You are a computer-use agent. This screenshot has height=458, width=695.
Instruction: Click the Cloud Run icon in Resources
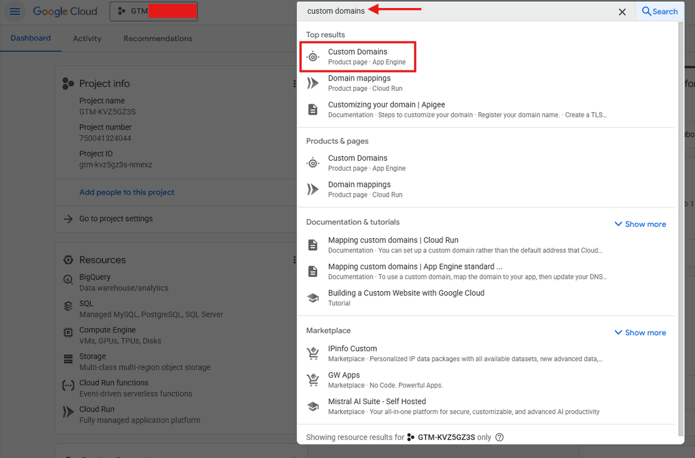tap(68, 411)
